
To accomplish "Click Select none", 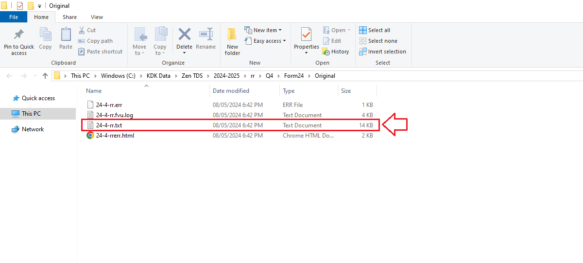I will (x=378, y=41).
